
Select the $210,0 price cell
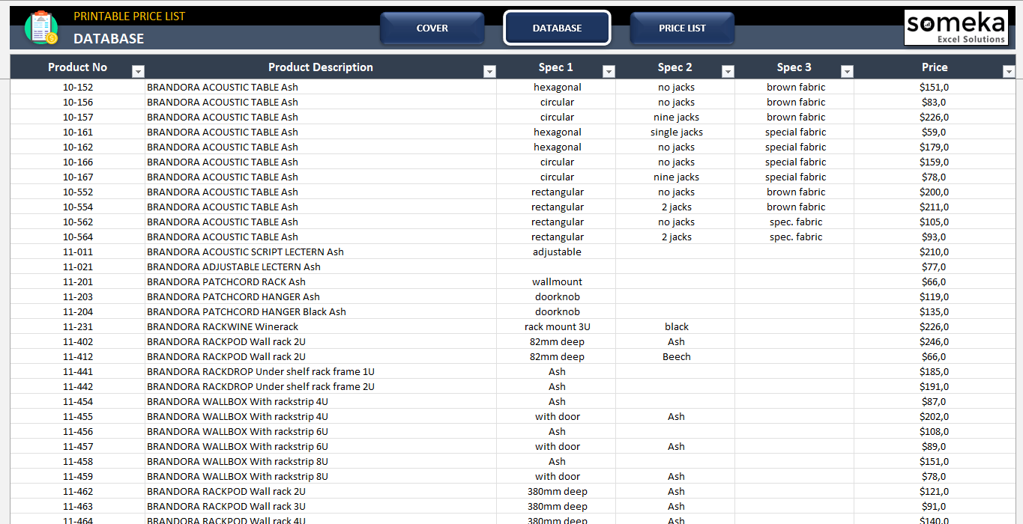935,252
